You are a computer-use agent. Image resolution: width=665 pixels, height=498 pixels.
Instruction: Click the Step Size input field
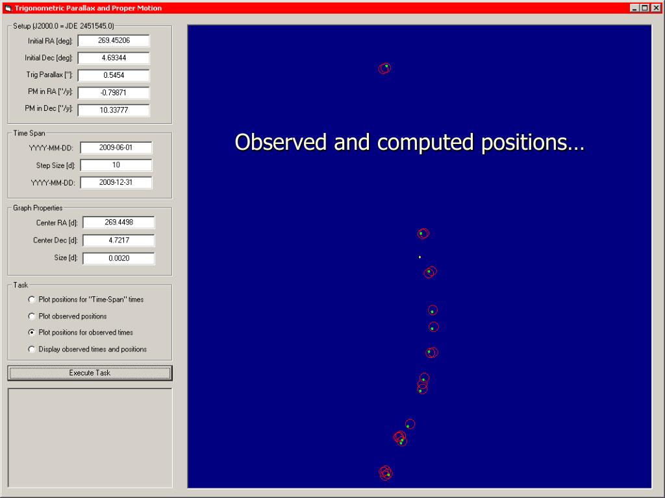116,165
